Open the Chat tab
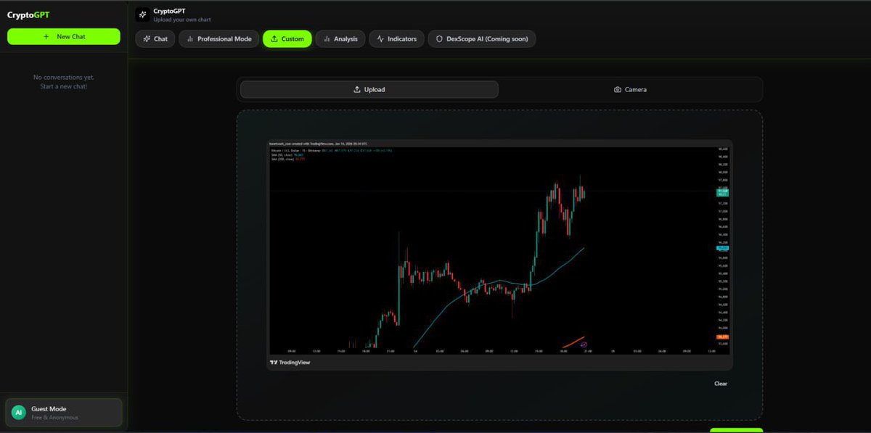The image size is (871, 433). point(155,38)
